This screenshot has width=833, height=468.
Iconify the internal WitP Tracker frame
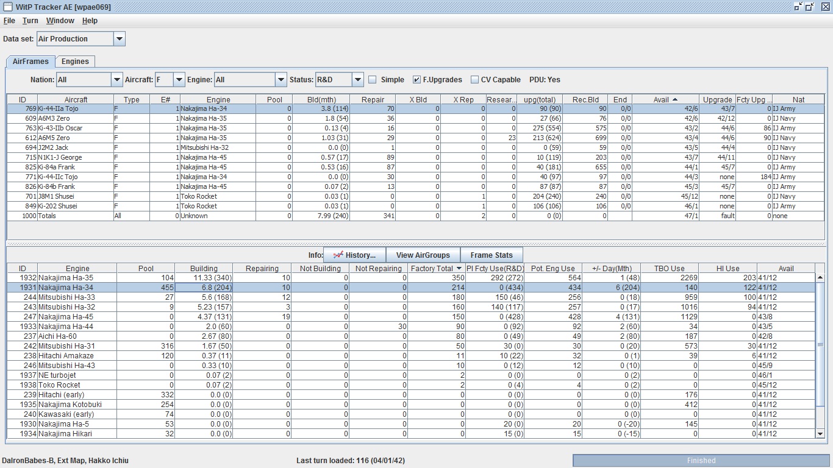coord(798,7)
